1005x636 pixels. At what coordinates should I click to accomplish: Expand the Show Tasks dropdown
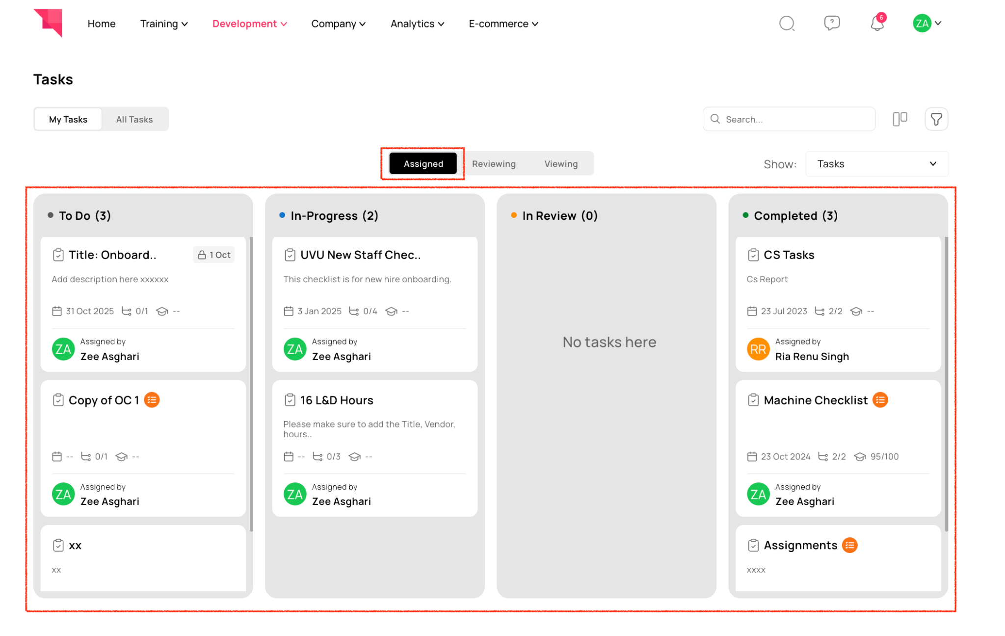tap(876, 164)
